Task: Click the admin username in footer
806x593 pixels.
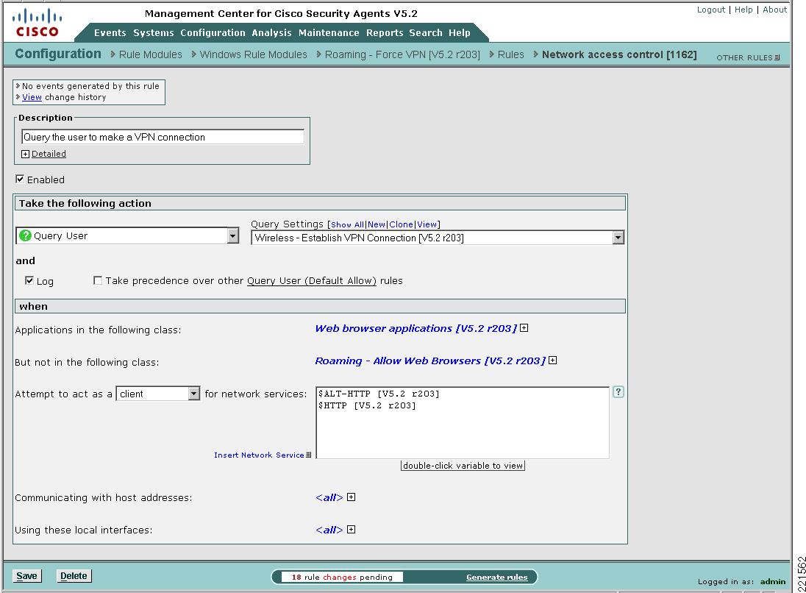Action: (x=773, y=582)
